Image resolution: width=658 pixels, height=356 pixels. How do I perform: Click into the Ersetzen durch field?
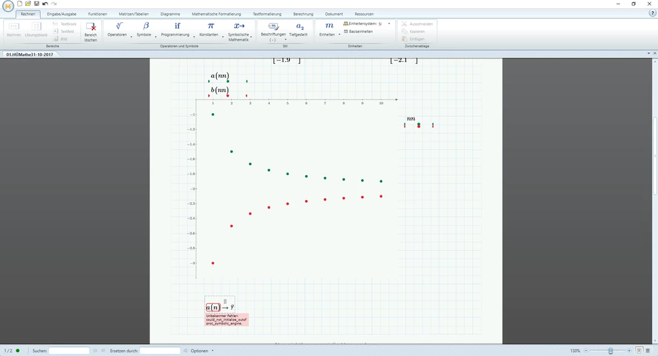(160, 351)
